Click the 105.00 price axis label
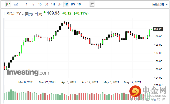Image resolution: width=170 pixels, height=104 pixels. 158,69
